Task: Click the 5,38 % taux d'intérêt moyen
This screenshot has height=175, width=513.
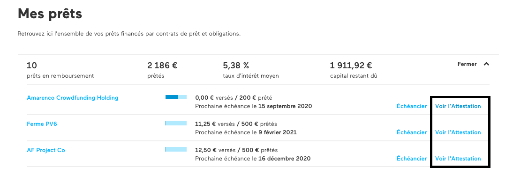Action: (x=251, y=70)
